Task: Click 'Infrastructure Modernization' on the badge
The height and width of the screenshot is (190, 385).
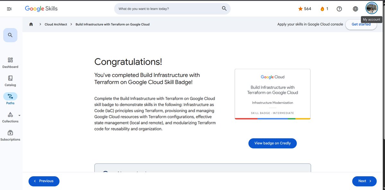Action: [273, 103]
